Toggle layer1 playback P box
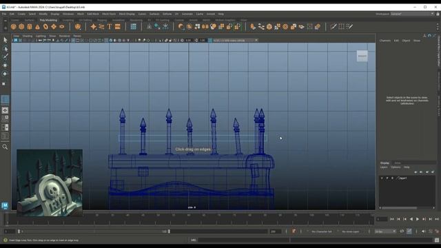The width and height of the screenshot is (441, 248). 387,178
